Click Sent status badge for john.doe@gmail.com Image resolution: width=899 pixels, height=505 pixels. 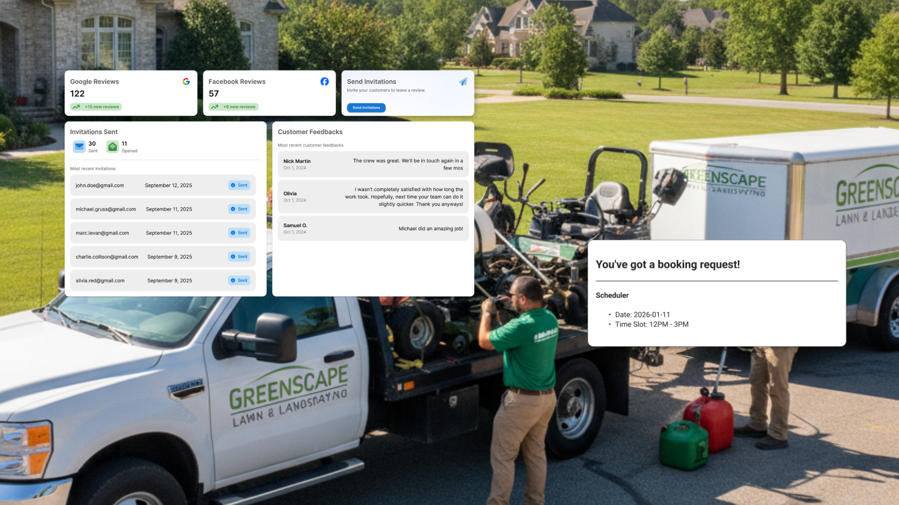click(x=239, y=185)
